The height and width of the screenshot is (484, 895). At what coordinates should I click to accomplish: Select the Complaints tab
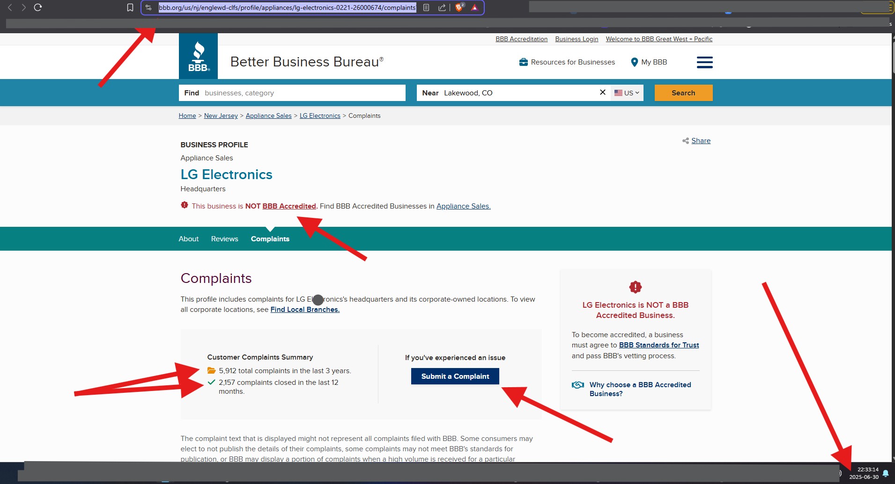270,238
